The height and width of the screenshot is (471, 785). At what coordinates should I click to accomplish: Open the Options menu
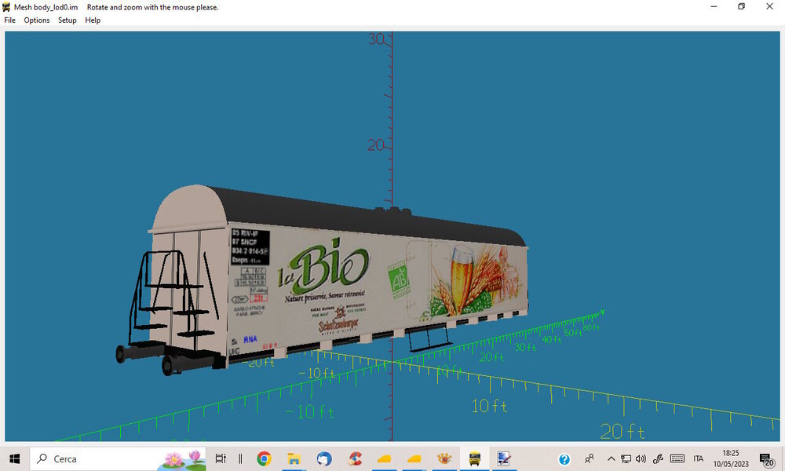(37, 20)
